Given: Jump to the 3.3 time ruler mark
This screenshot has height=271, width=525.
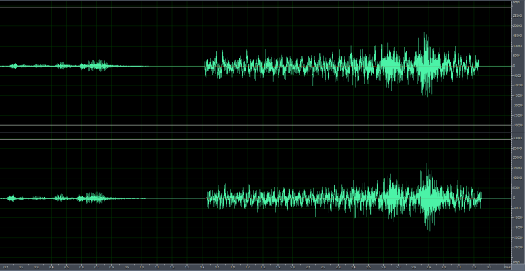Looking at the screenshot, I should (x=489, y=268).
